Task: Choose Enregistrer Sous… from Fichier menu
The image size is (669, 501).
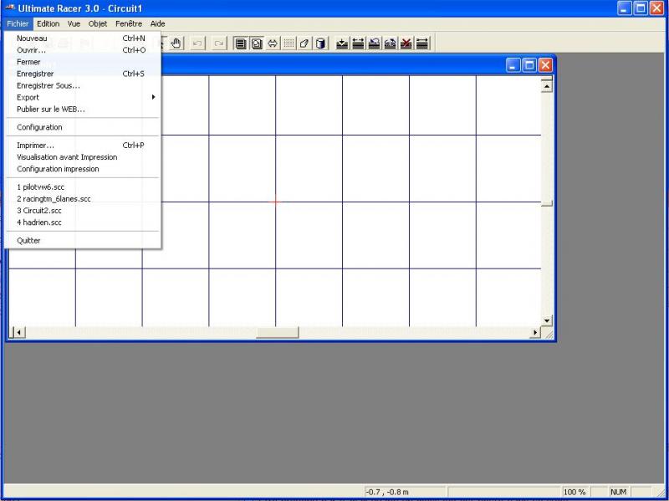Action: click(x=49, y=85)
